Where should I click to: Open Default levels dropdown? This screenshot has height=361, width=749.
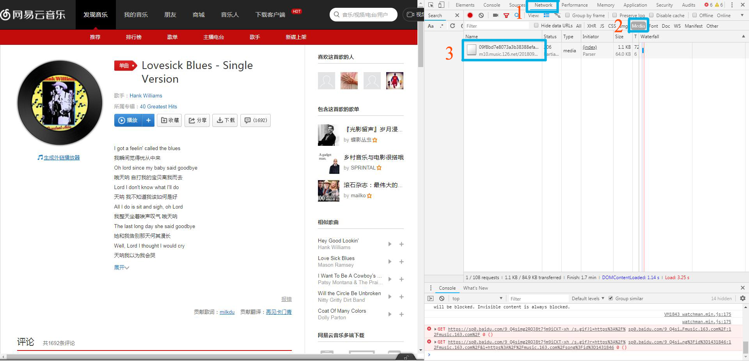pyautogui.click(x=588, y=299)
